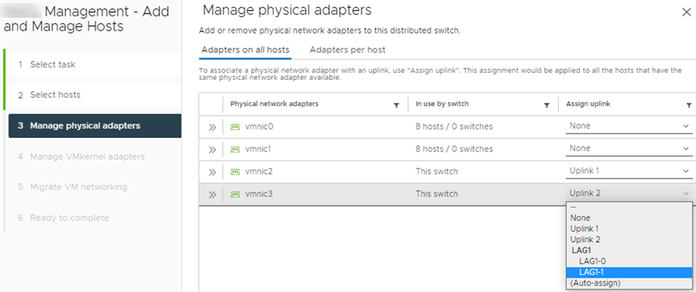Choose LAG1-1 from the uplink list

coord(592,272)
